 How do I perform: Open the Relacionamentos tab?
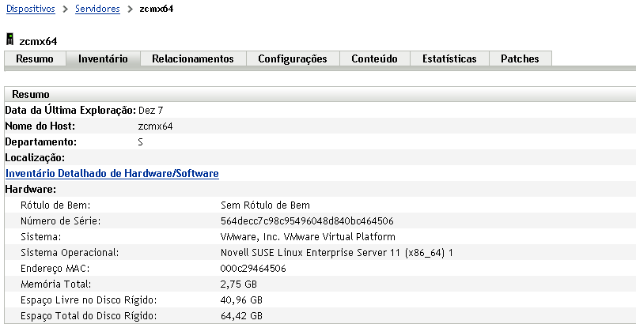coord(193,58)
